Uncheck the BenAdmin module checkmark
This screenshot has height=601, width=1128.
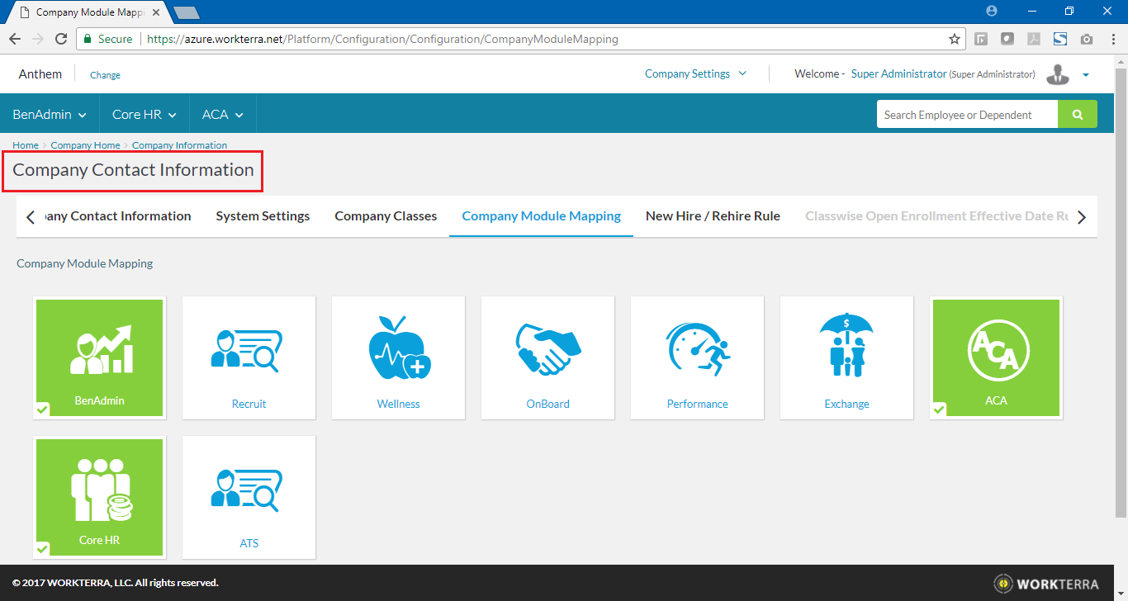click(x=43, y=409)
